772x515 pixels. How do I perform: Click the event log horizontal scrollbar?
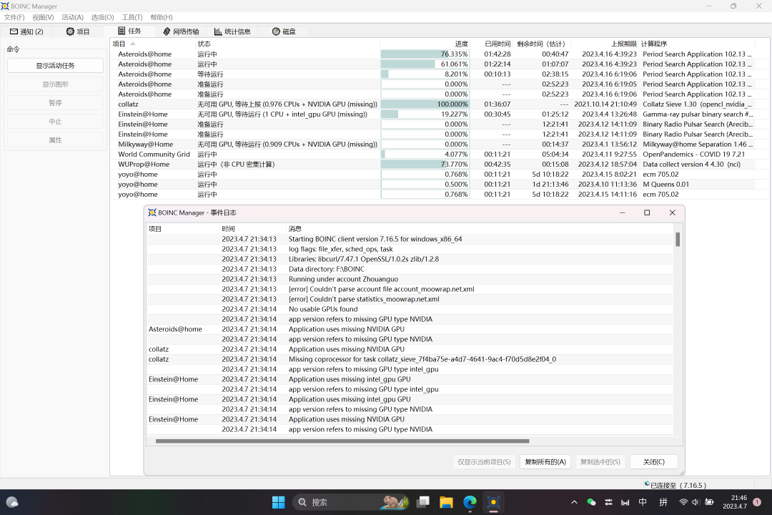point(342,441)
